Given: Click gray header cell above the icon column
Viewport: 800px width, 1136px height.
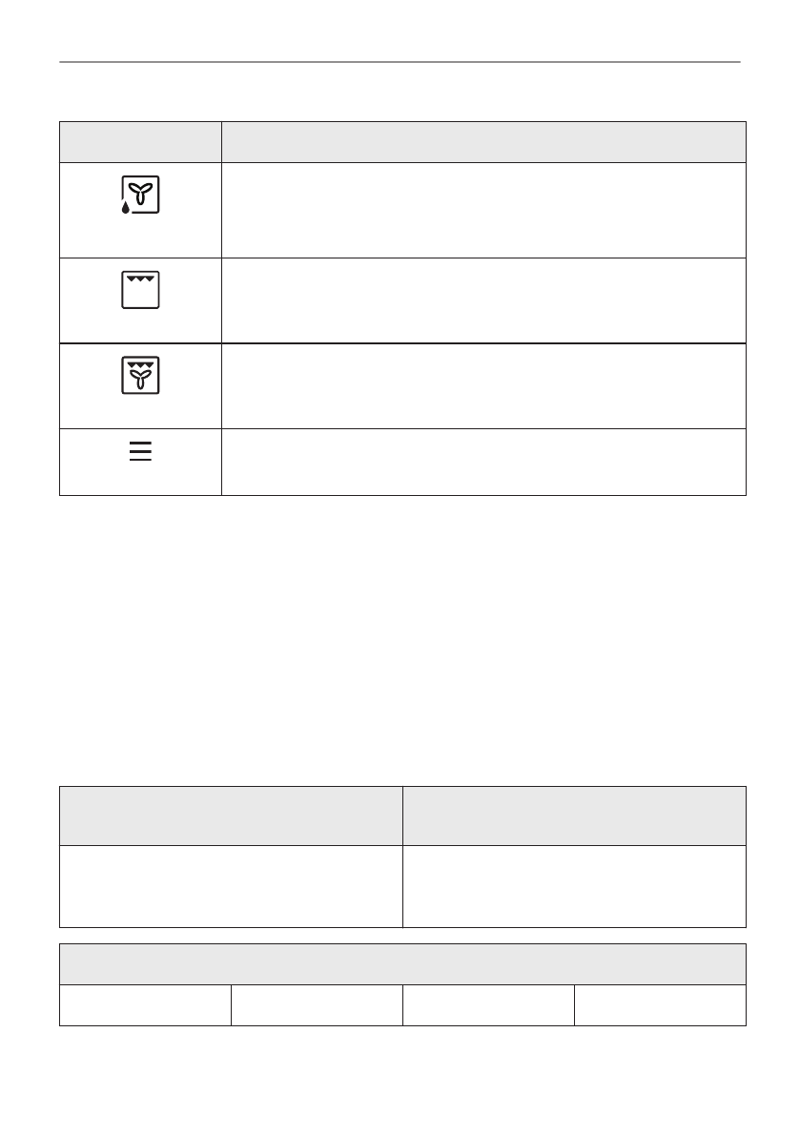Looking at the screenshot, I should click(x=140, y=142).
